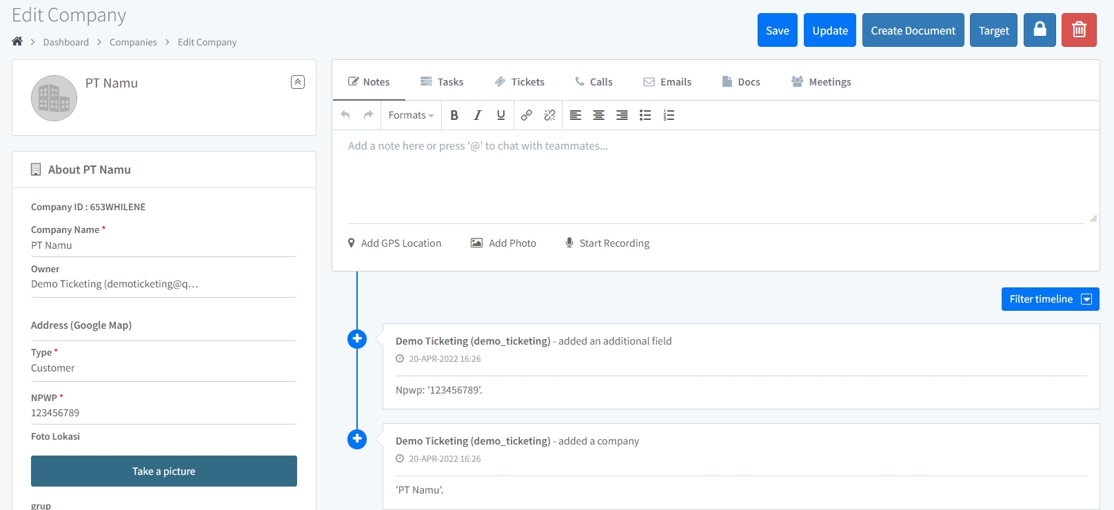Go to Companies breadcrumb link
Image resolution: width=1114 pixels, height=510 pixels.
tap(133, 42)
